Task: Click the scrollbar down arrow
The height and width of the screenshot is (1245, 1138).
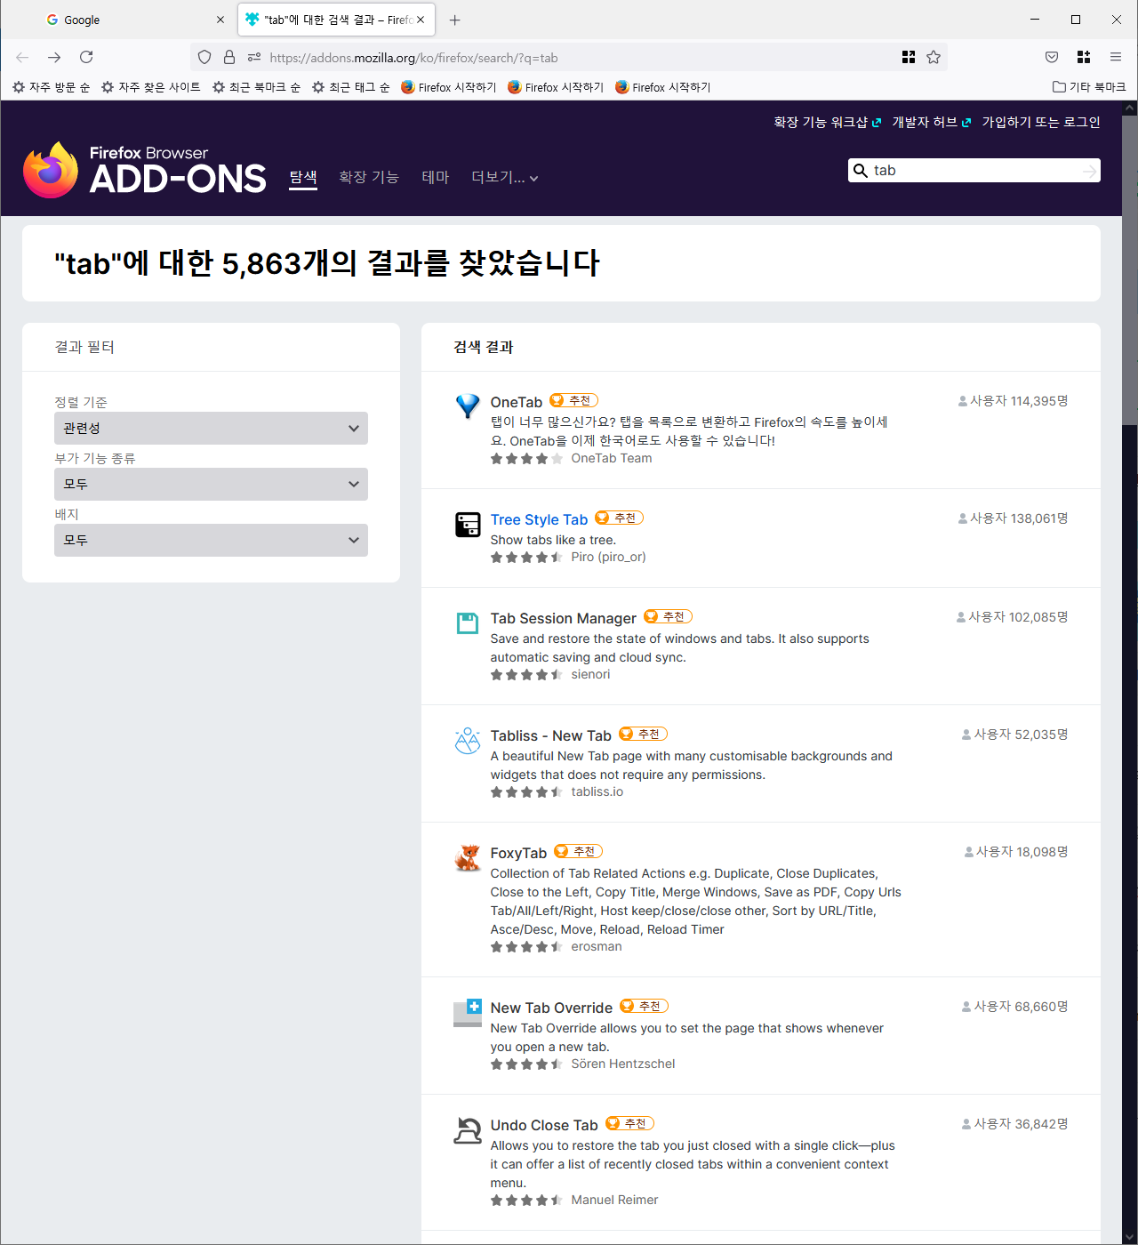Action: 1130,1237
